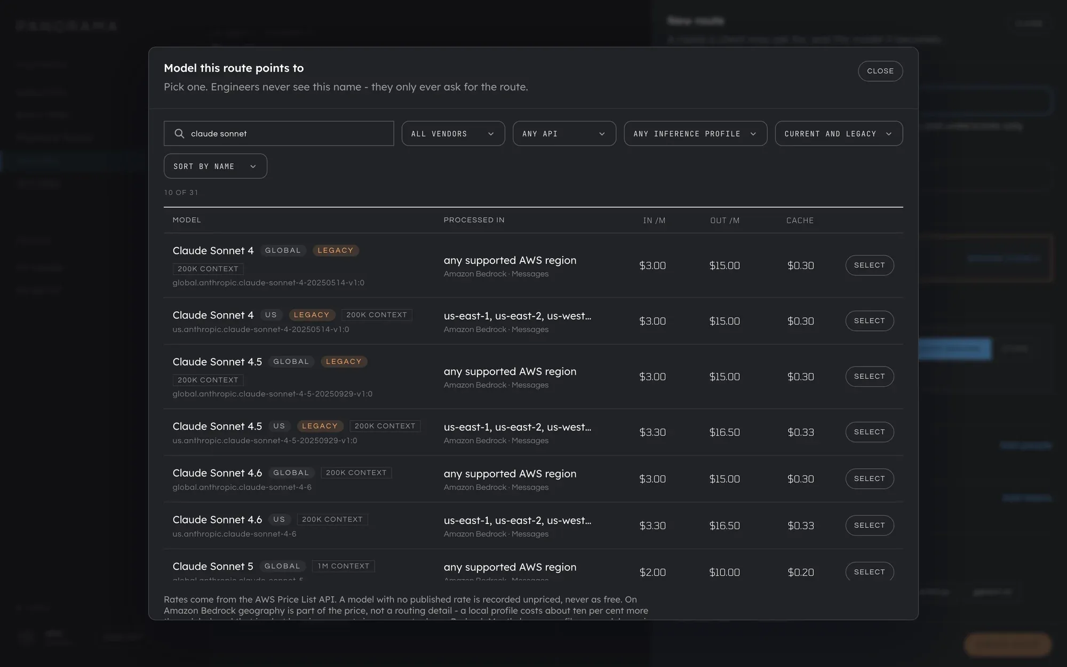Click the search magnifier icon
Viewport: 1067px width, 667px height.
pos(179,133)
